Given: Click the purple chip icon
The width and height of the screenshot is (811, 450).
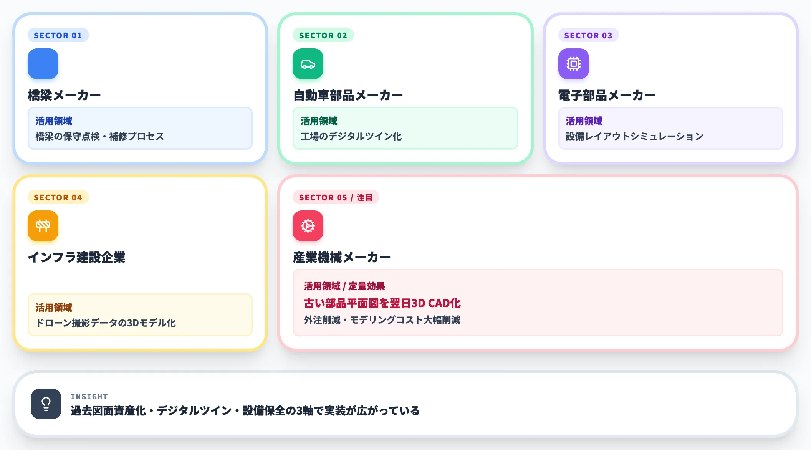Looking at the screenshot, I should [x=574, y=64].
